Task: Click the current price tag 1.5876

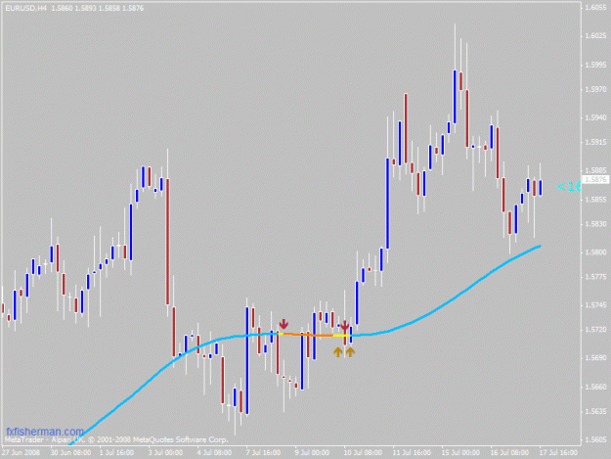Action: click(x=595, y=180)
